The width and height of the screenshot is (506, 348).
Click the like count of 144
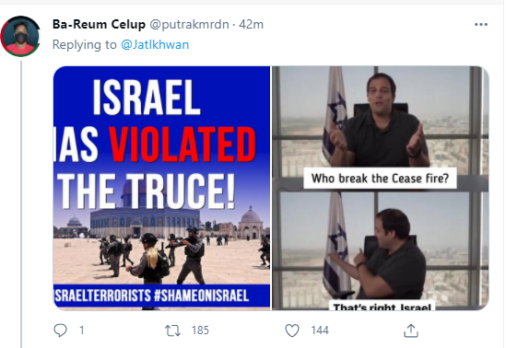pos(320,331)
